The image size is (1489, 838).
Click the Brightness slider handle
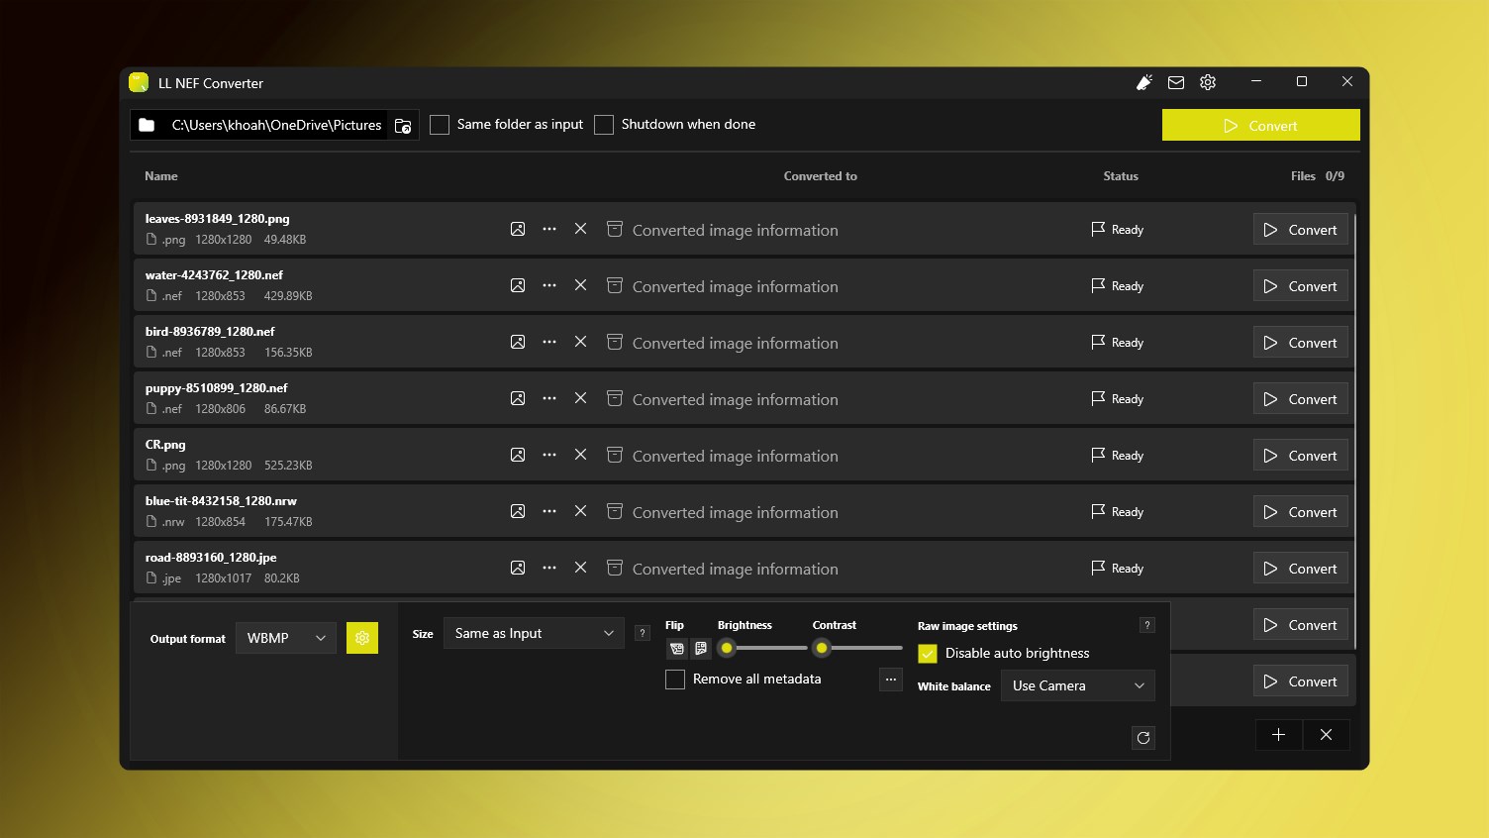click(x=727, y=648)
